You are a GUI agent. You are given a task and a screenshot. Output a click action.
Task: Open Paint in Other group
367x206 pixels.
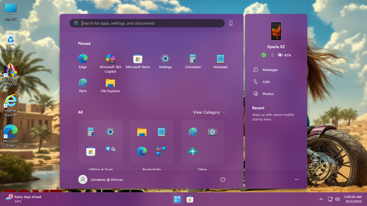193,132
